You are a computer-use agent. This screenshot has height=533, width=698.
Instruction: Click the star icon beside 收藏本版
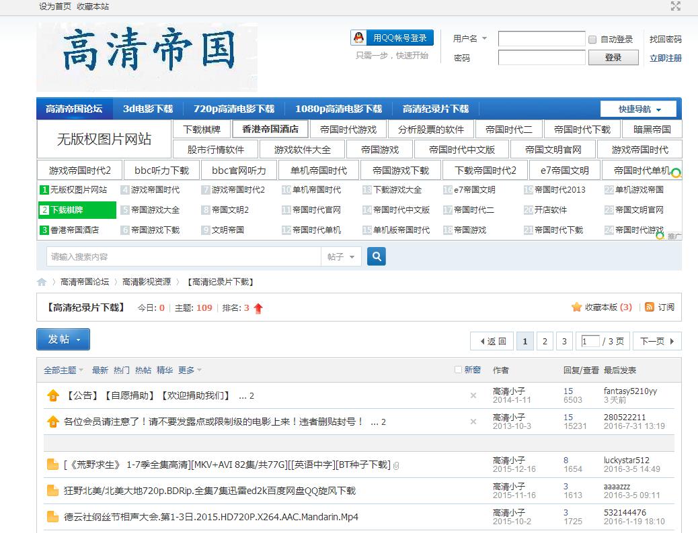pos(577,306)
